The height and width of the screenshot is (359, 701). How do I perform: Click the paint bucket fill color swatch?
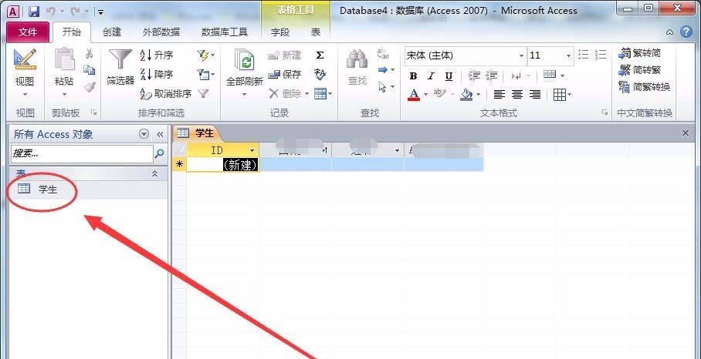[x=466, y=95]
